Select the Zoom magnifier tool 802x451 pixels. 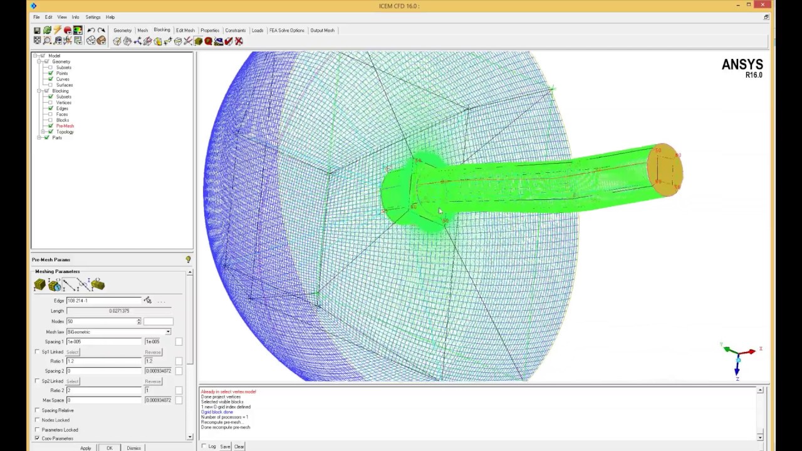(47, 41)
